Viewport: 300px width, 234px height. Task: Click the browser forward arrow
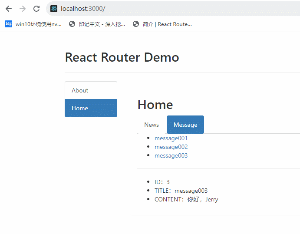pos(23,9)
